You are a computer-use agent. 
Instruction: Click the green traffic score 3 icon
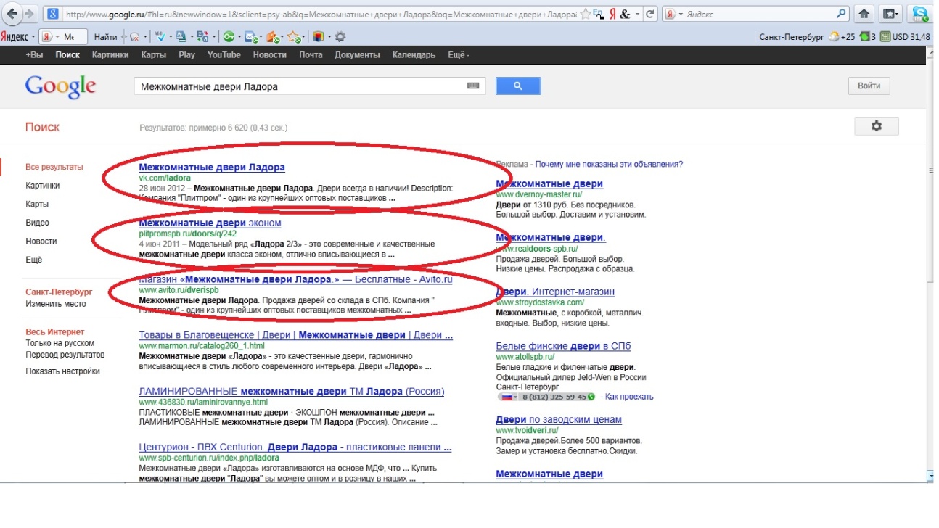(x=868, y=36)
